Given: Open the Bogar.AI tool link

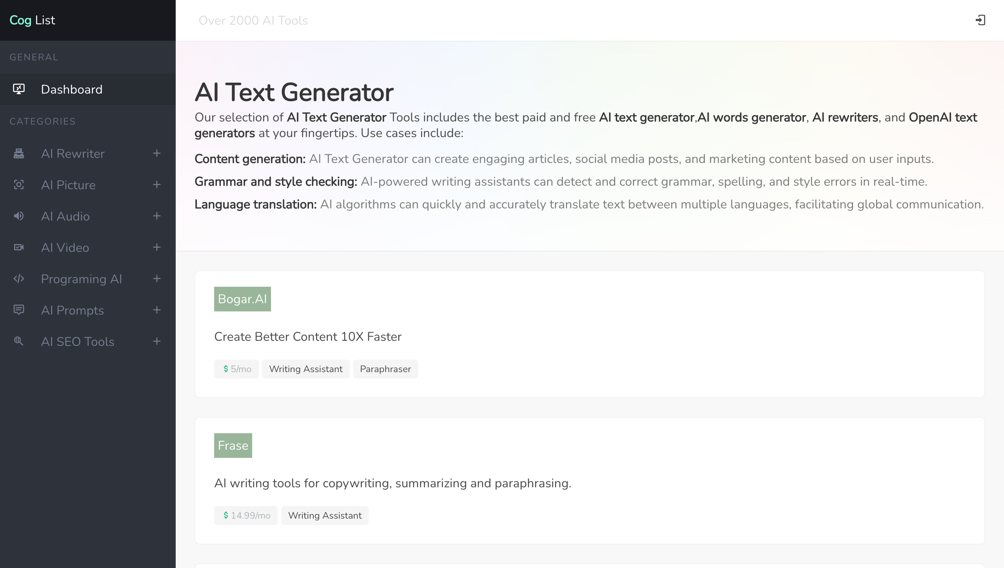Looking at the screenshot, I should click(242, 299).
